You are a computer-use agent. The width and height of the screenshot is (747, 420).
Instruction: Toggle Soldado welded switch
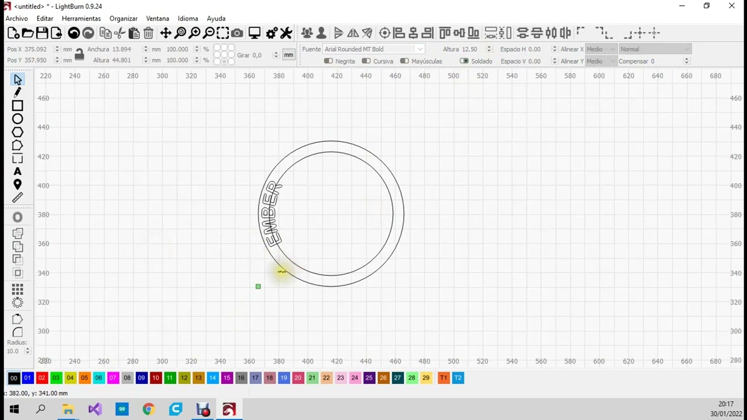coord(464,61)
